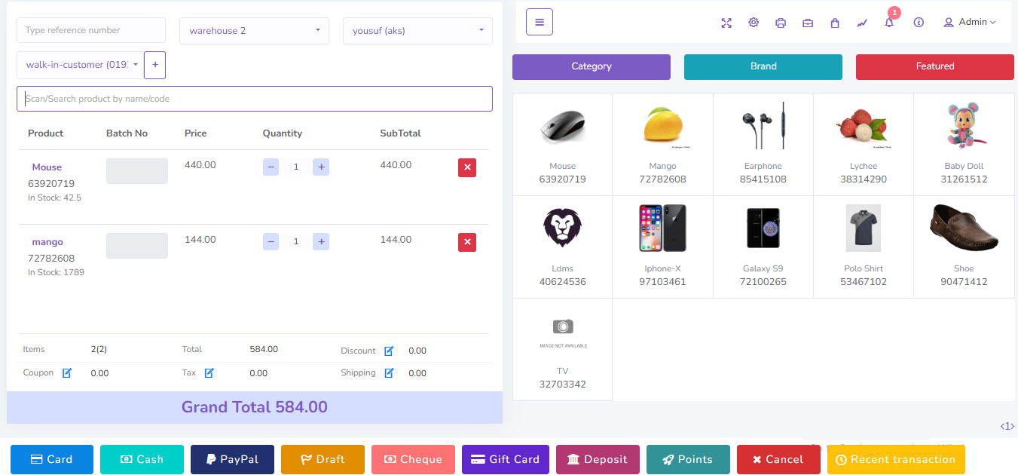Image resolution: width=1018 pixels, height=475 pixels.
Task: Pay with the Cash button
Action: click(142, 459)
